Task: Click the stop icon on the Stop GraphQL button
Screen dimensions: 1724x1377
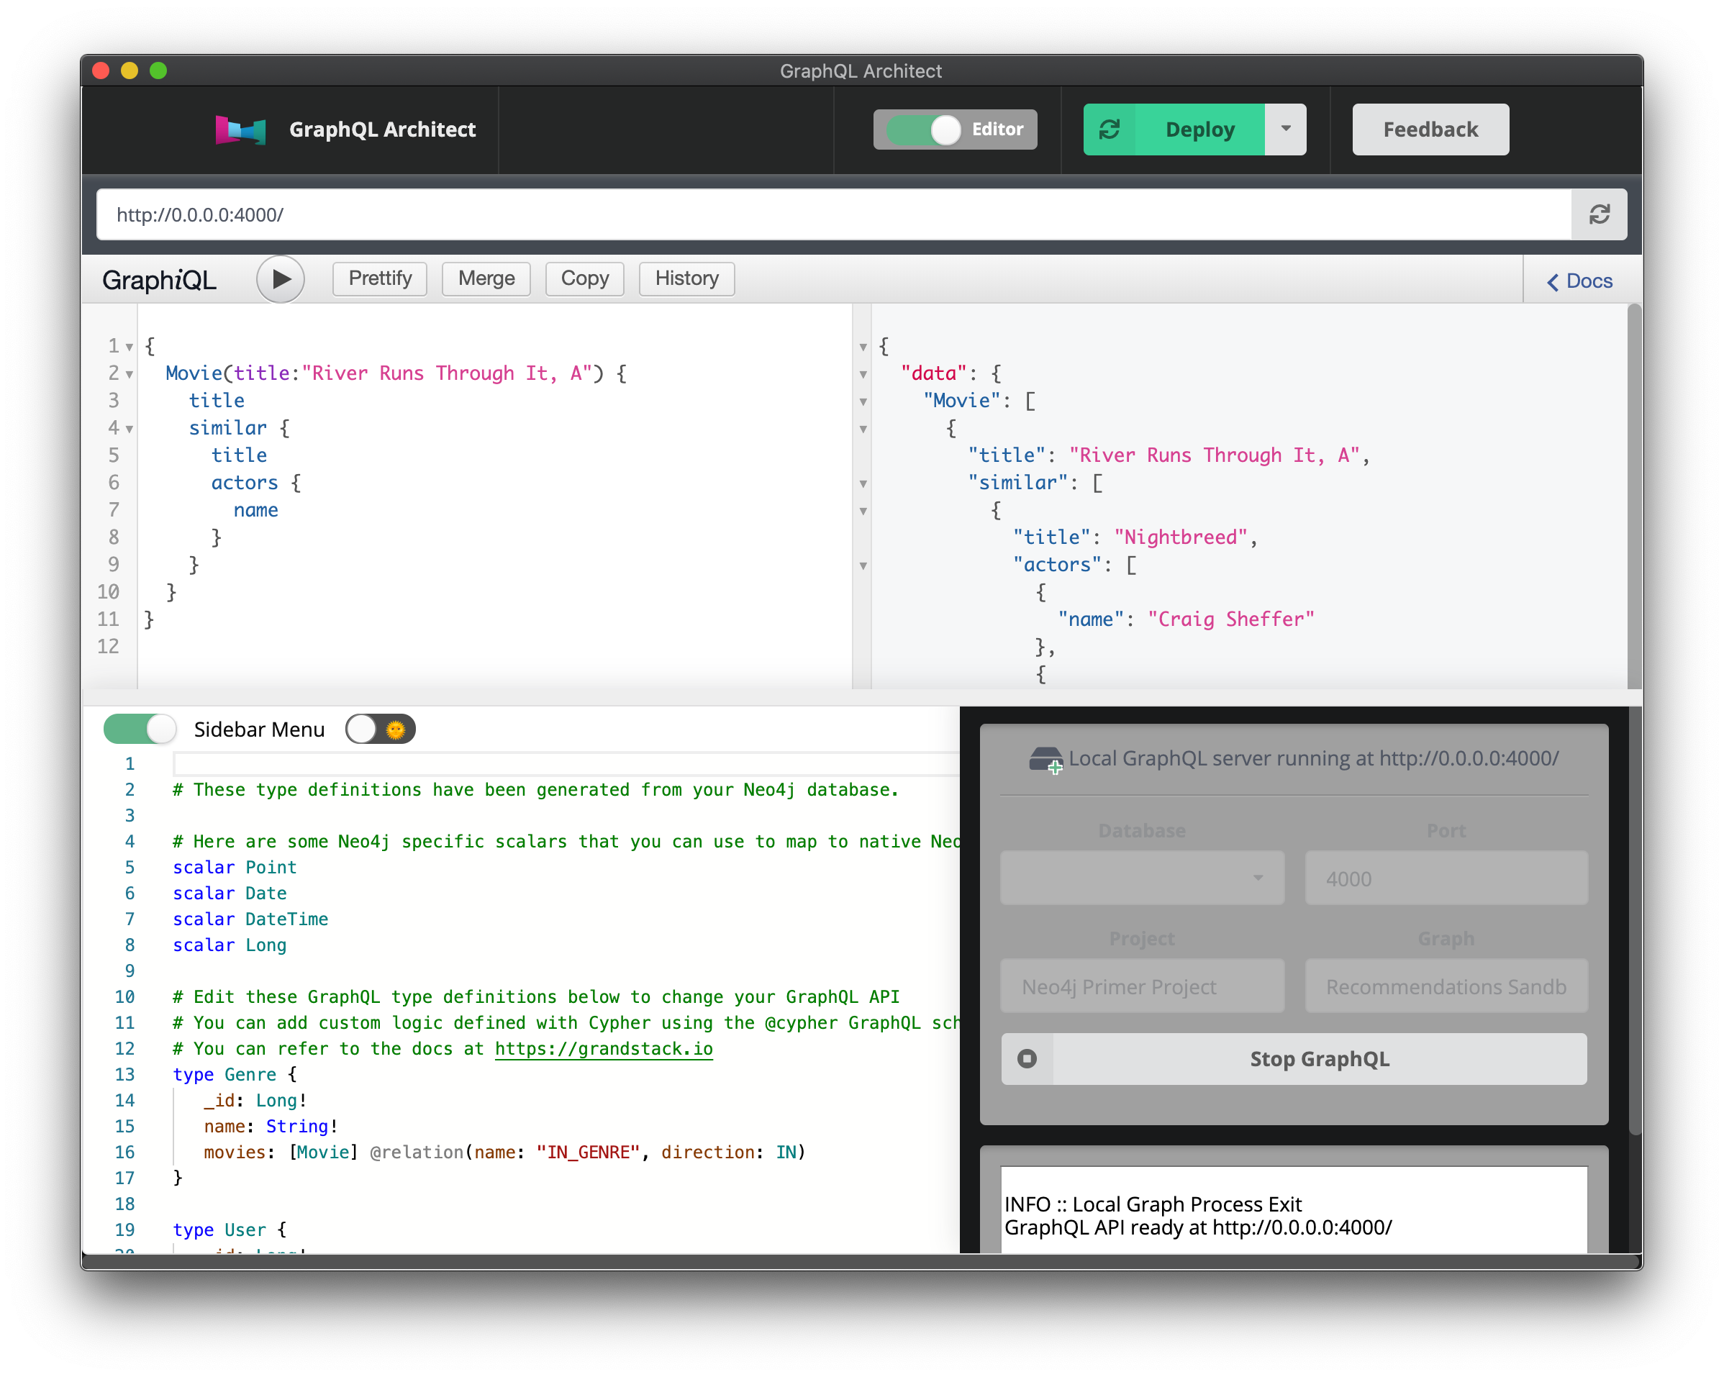Action: (x=1026, y=1059)
